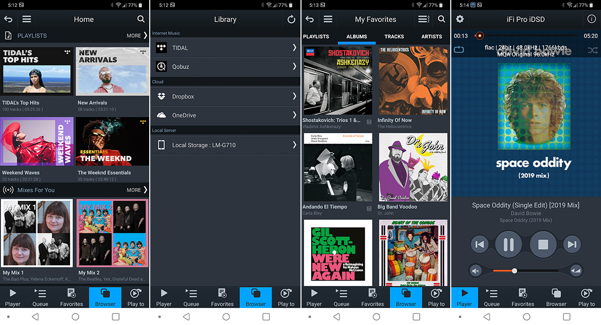Tap Android back button under the Library screen
This screenshot has height=325, width=601.
coord(186,316)
